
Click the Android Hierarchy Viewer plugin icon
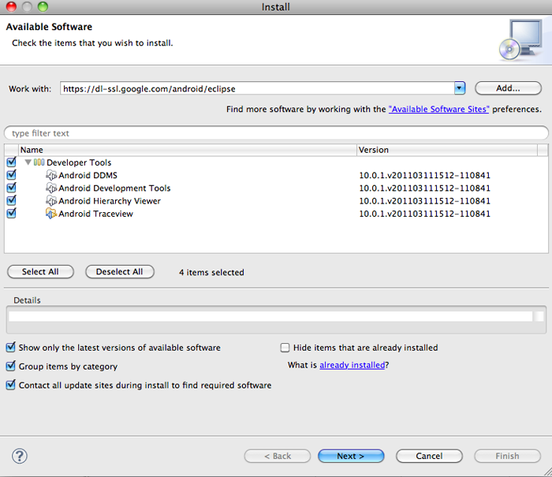(52, 201)
